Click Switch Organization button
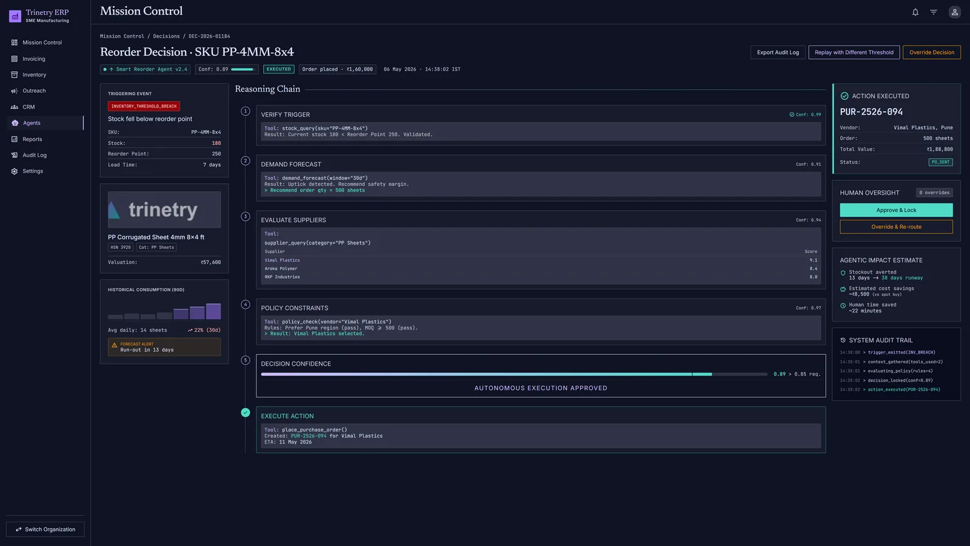The width and height of the screenshot is (970, 546). 45,530
